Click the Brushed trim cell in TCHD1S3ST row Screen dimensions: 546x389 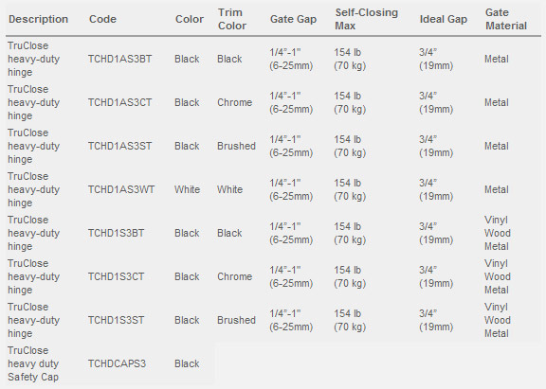[x=236, y=320]
